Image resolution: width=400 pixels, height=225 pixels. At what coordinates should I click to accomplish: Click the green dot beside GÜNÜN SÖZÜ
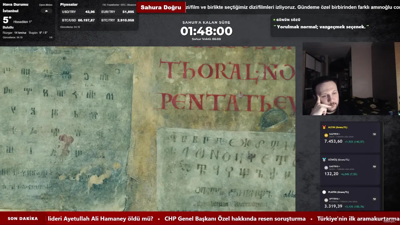pos(274,20)
